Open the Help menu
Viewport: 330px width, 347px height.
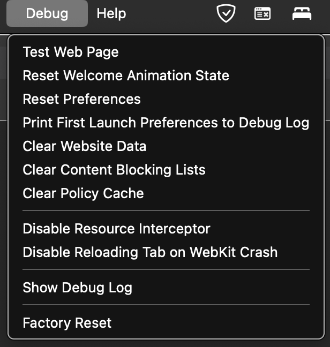pos(111,13)
